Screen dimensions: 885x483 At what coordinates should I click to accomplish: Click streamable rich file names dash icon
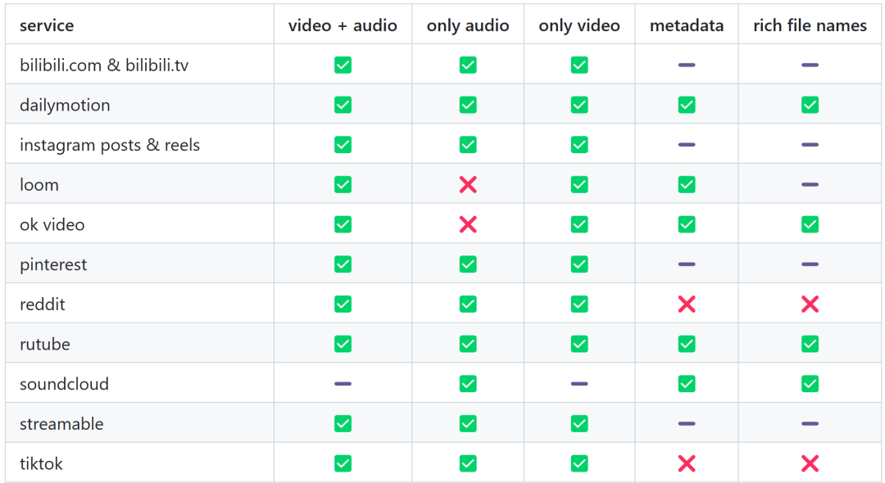tap(810, 424)
